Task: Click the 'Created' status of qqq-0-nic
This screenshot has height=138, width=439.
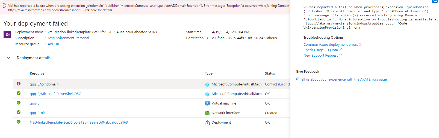Action: [271, 113]
